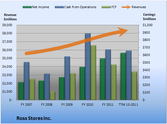Viewport: 167px width, 124px height.
Task: Select the $1,000 right axis label
Action: (x=148, y=25)
